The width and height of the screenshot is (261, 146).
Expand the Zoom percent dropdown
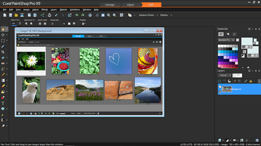20,23
